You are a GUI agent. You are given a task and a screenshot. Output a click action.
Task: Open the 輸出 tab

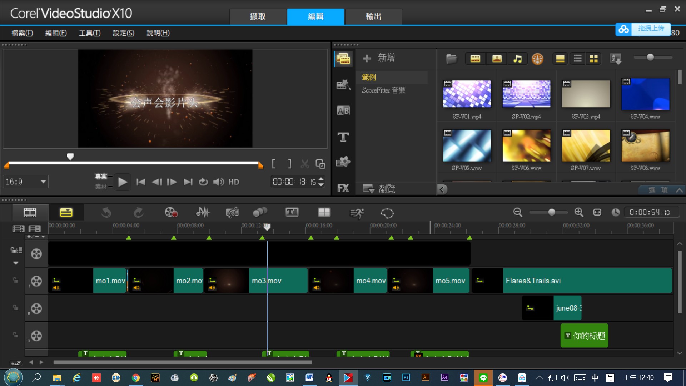(373, 16)
